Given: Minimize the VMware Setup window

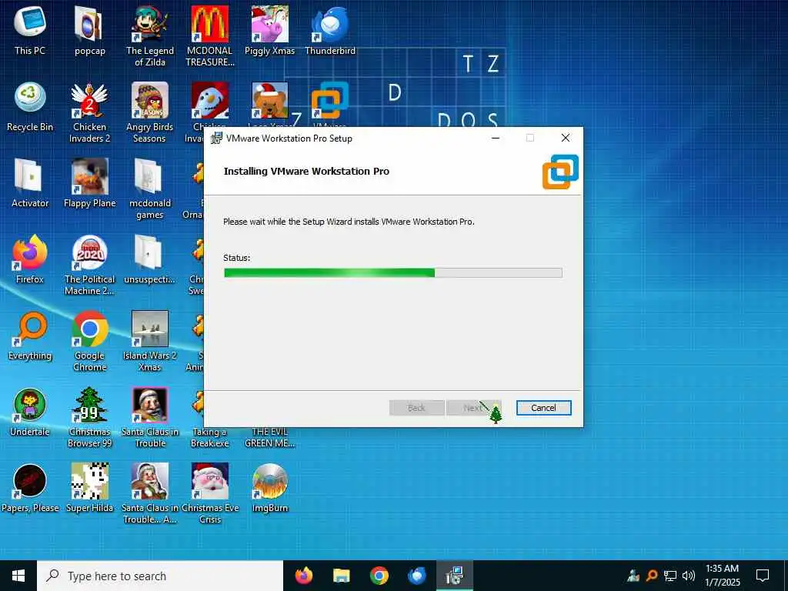Looking at the screenshot, I should 495,139.
